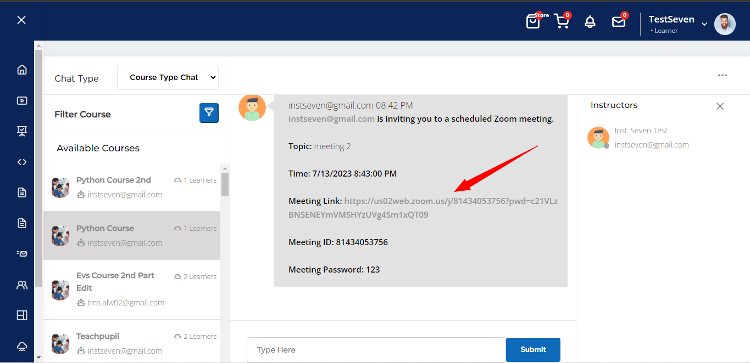Close the sidebar menu with X
The width and height of the screenshot is (750, 363).
click(21, 20)
